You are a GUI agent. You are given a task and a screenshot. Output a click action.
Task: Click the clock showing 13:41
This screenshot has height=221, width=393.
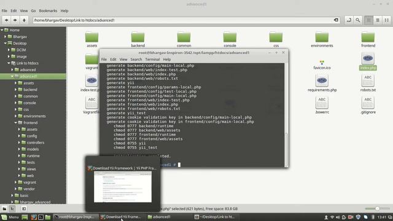(x=382, y=217)
